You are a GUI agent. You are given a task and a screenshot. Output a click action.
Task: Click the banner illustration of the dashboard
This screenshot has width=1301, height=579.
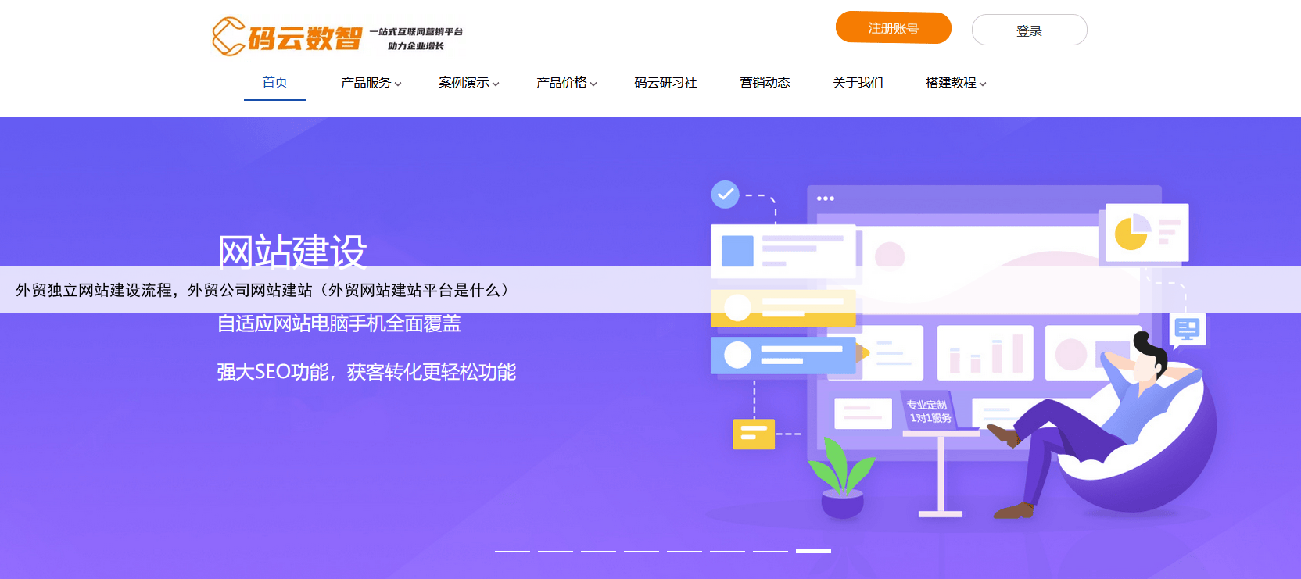962,352
